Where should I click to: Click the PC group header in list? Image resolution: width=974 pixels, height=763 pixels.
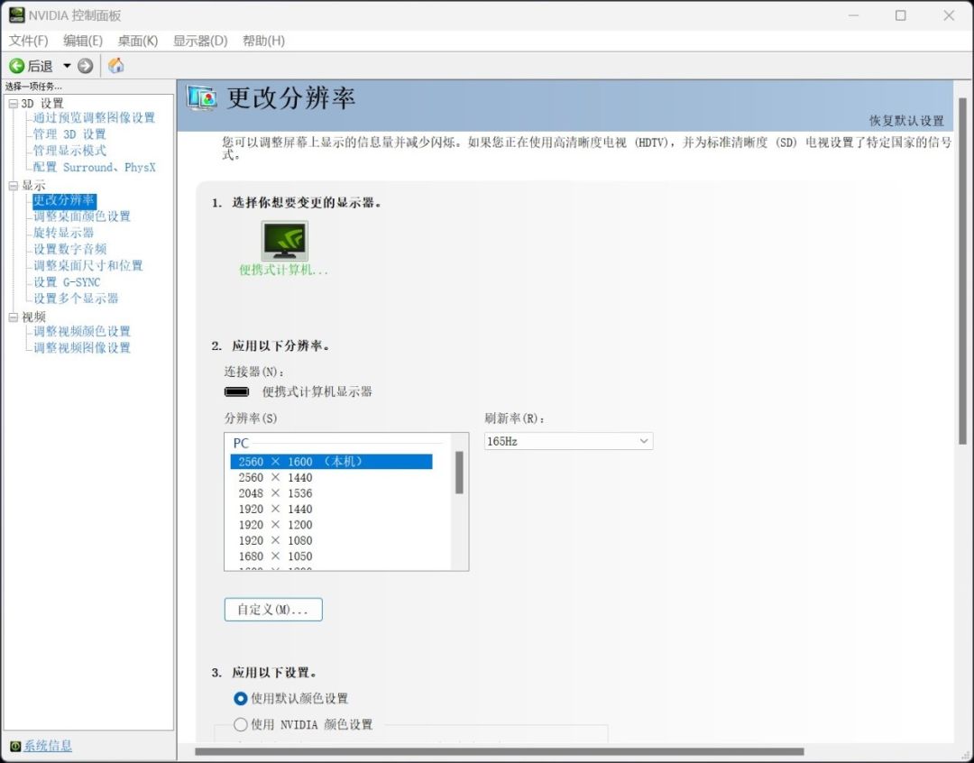(x=241, y=444)
